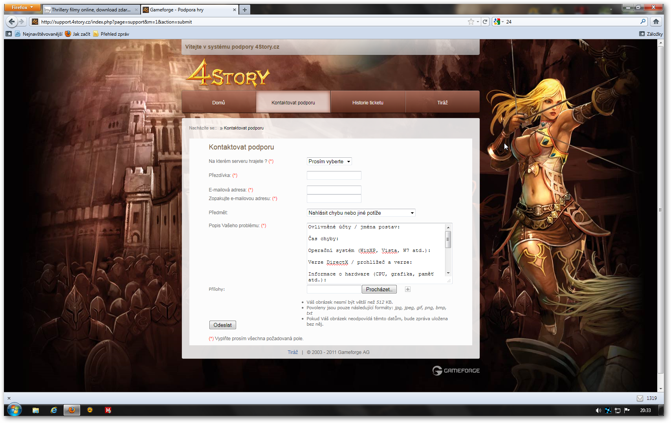This screenshot has width=671, height=423.
Task: Click the Přezdívka nickname input field
Action: coord(334,175)
